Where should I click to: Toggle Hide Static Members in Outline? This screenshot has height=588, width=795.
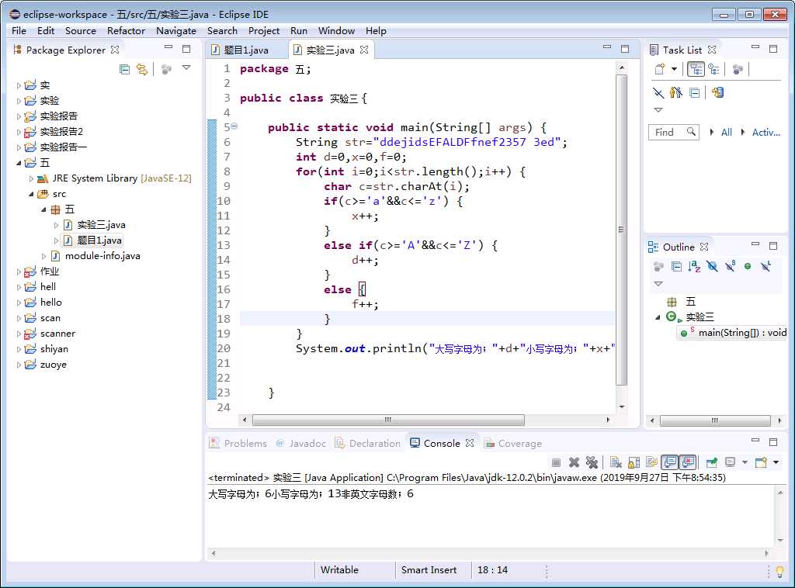730,266
